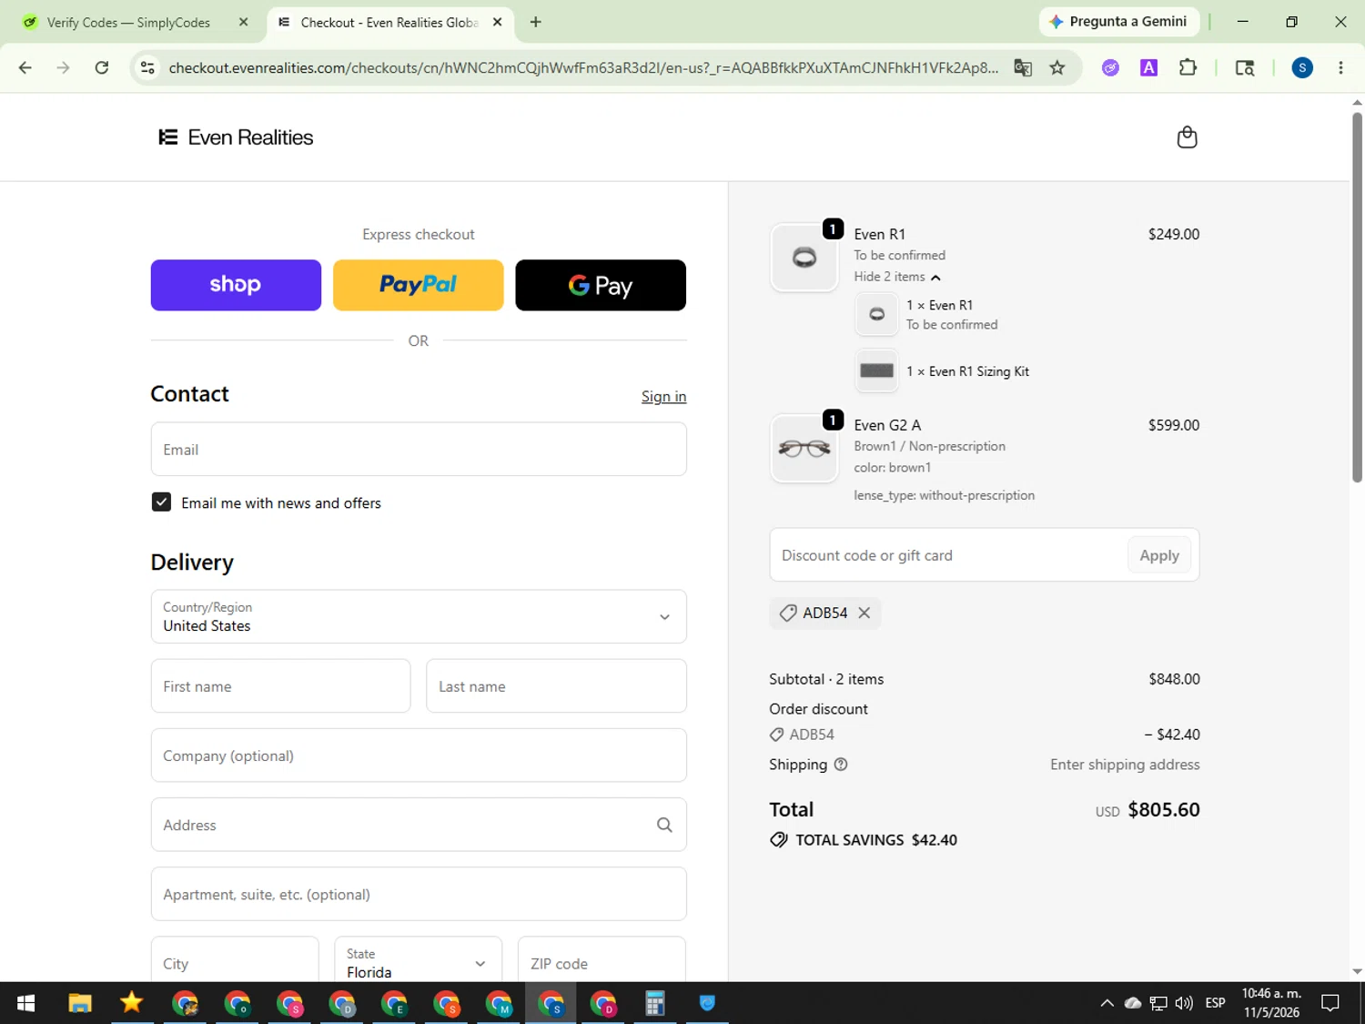Collapse the Hide 2 items expander
The height and width of the screenshot is (1024, 1365).
[x=897, y=277]
